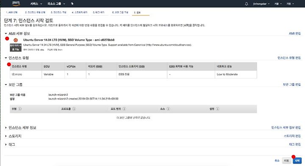
Task: Show info for the 포트 범위 column
Action: 124,109
